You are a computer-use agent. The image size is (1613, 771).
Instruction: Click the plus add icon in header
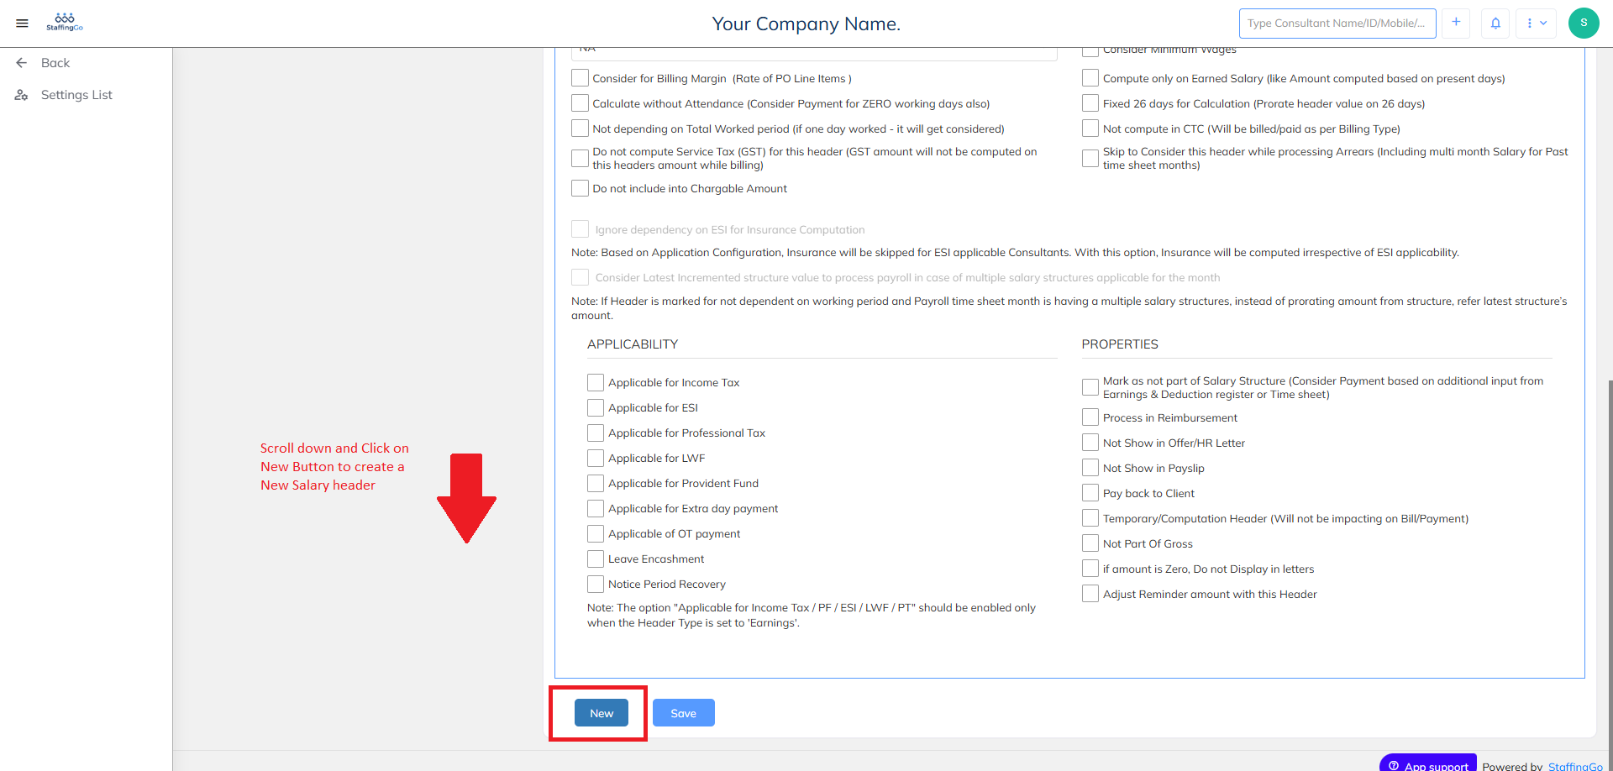pyautogui.click(x=1456, y=23)
